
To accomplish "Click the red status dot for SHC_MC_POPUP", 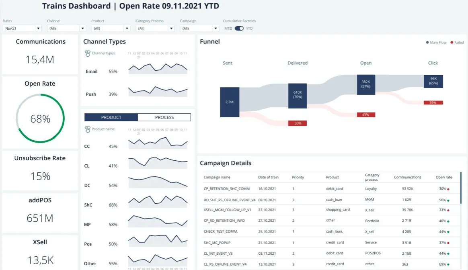I will tap(448, 243).
